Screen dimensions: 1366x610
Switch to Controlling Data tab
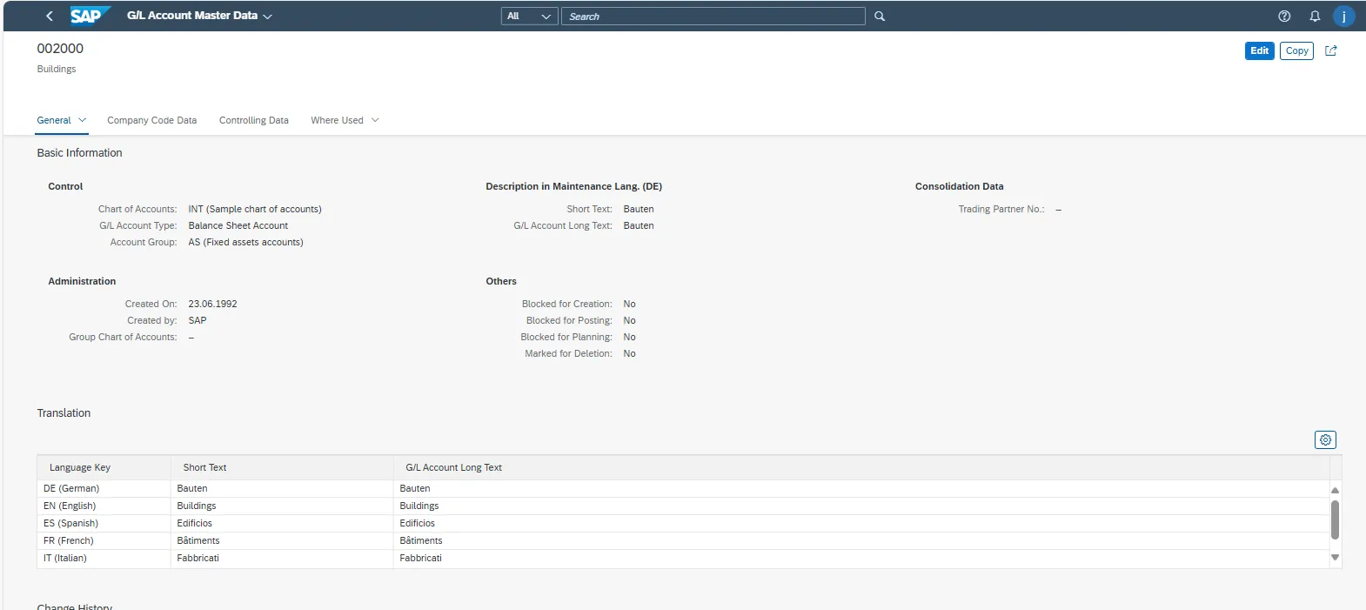(253, 120)
